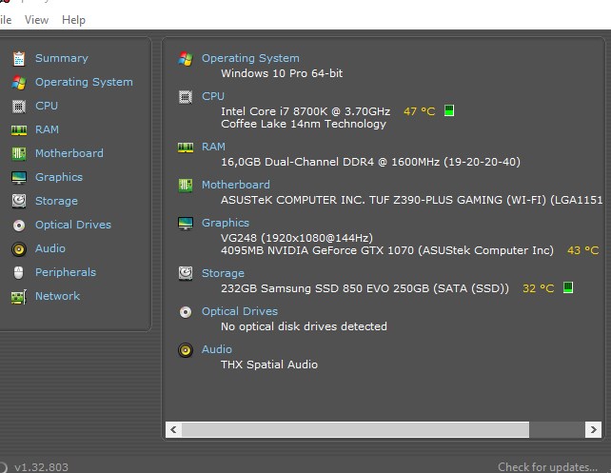This screenshot has width=611, height=473.
Task: Click the green CPU temperature indicator
Action: [449, 111]
